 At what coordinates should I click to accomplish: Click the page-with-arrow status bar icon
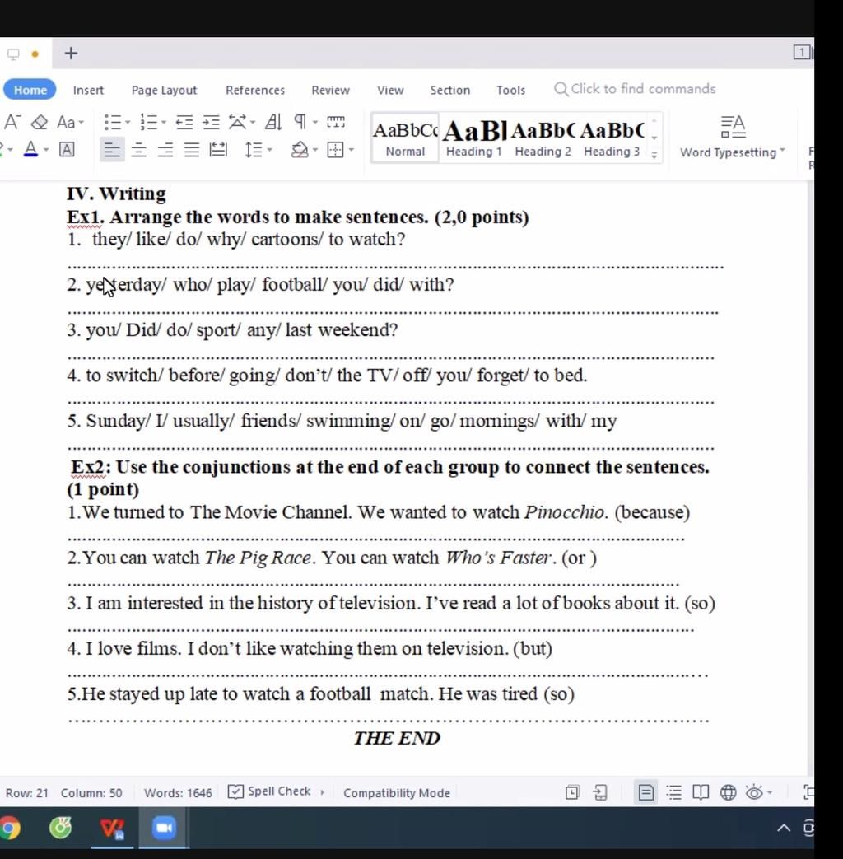[x=600, y=792]
